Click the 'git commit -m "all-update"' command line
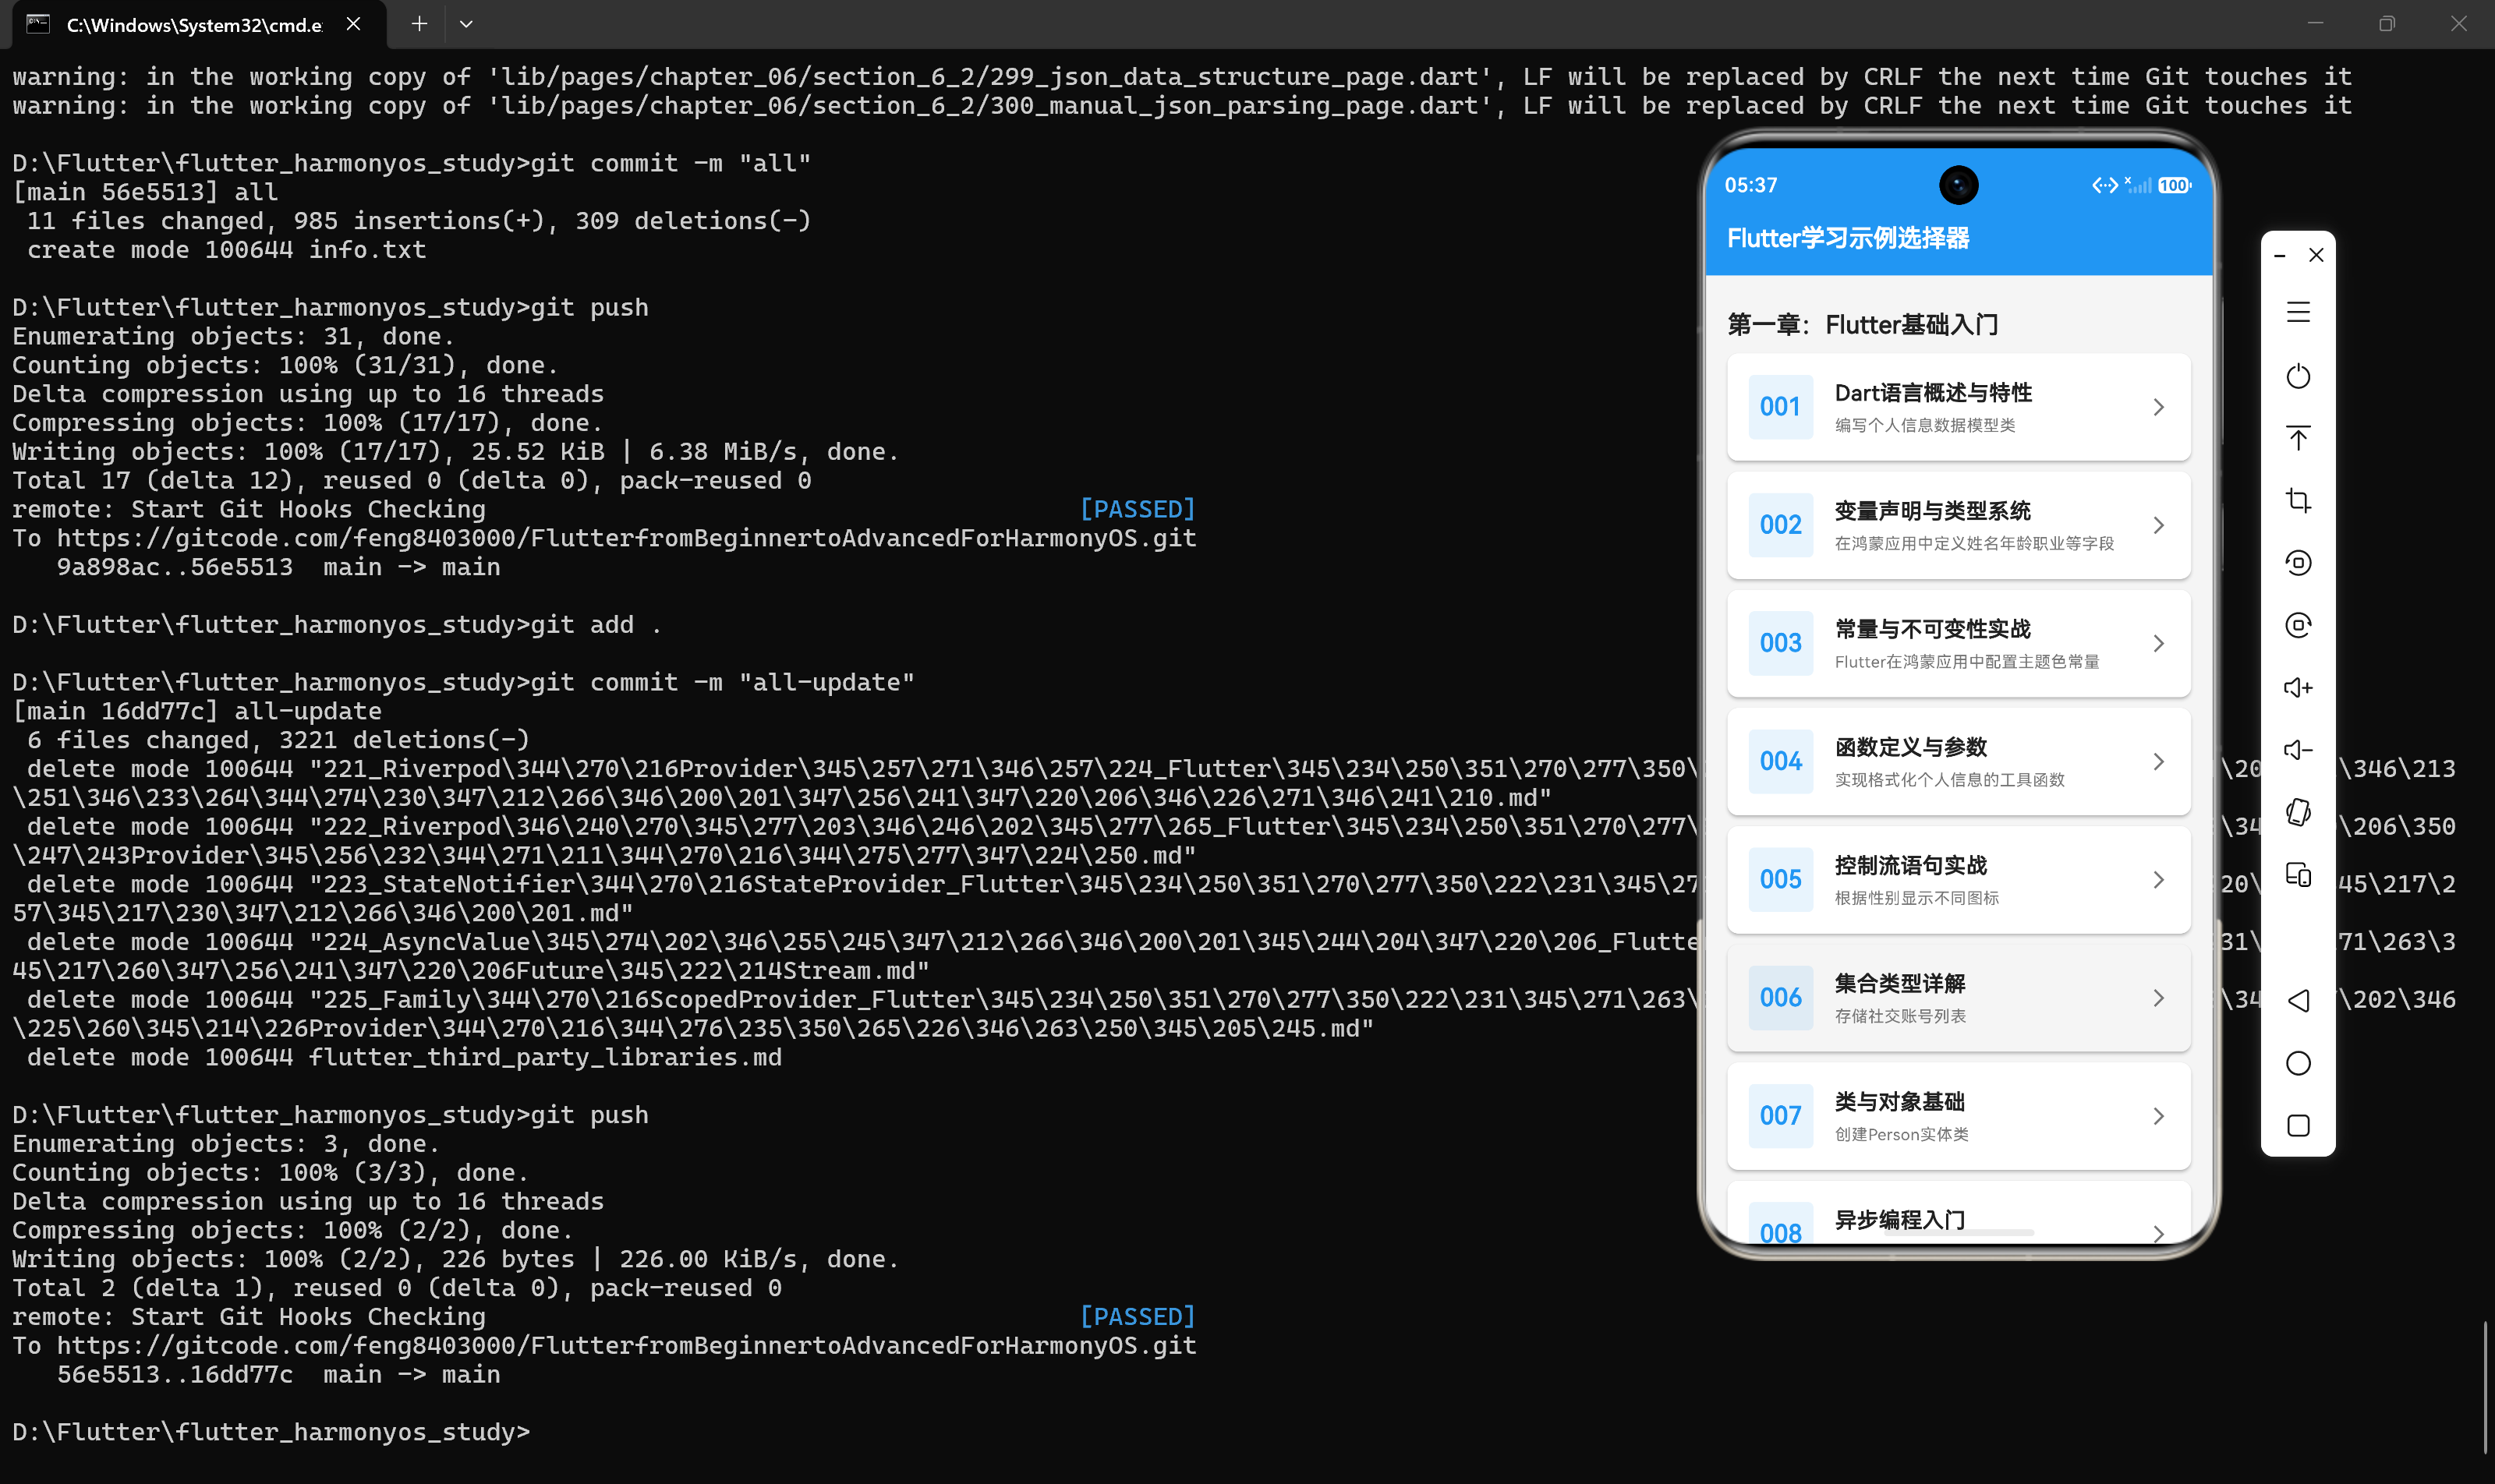 tap(463, 682)
